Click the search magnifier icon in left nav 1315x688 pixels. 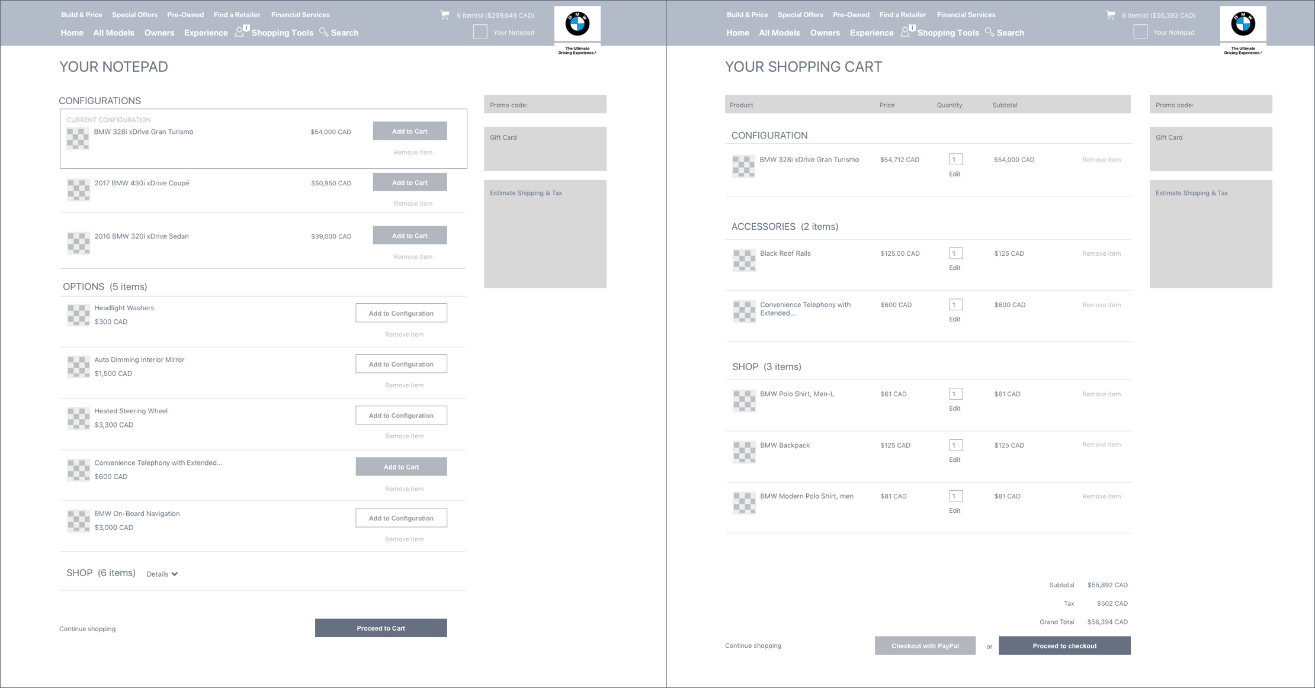pyautogui.click(x=323, y=32)
